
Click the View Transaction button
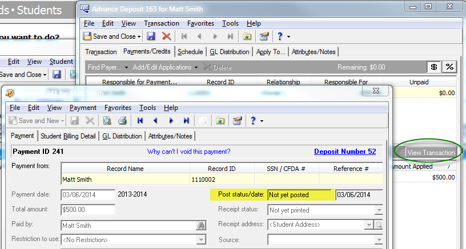[431, 153]
